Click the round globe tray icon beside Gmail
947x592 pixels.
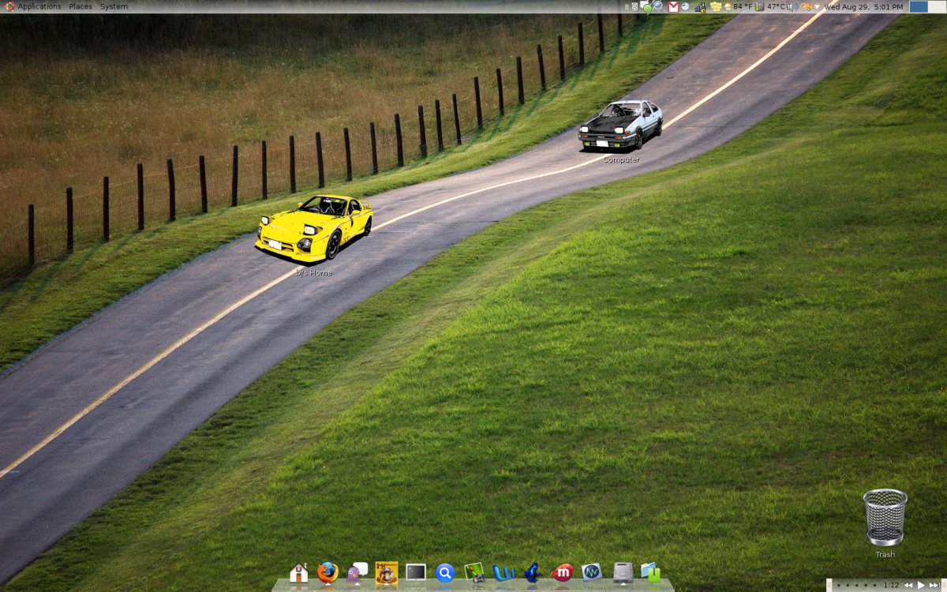[x=685, y=6]
